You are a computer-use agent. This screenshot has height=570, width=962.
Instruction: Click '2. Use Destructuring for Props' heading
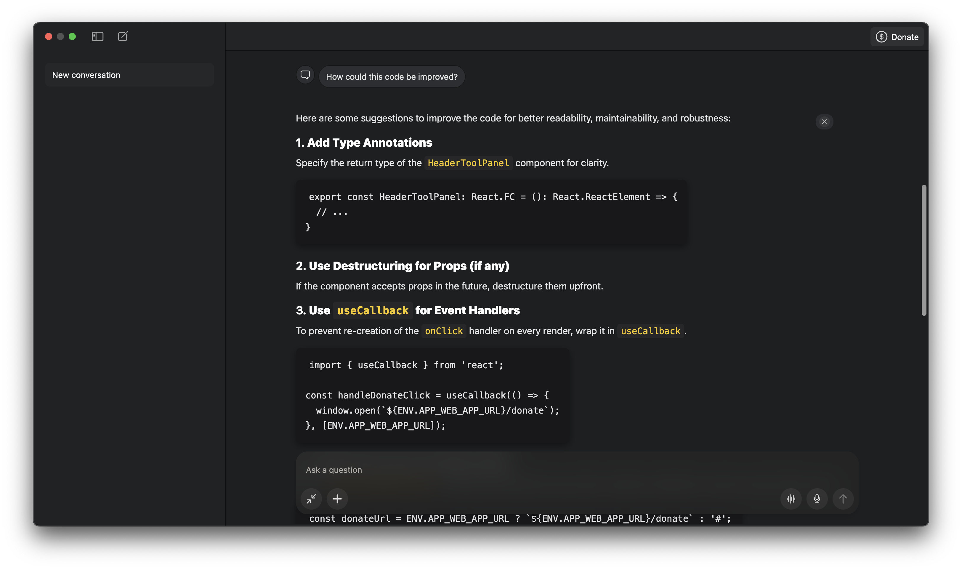tap(402, 266)
